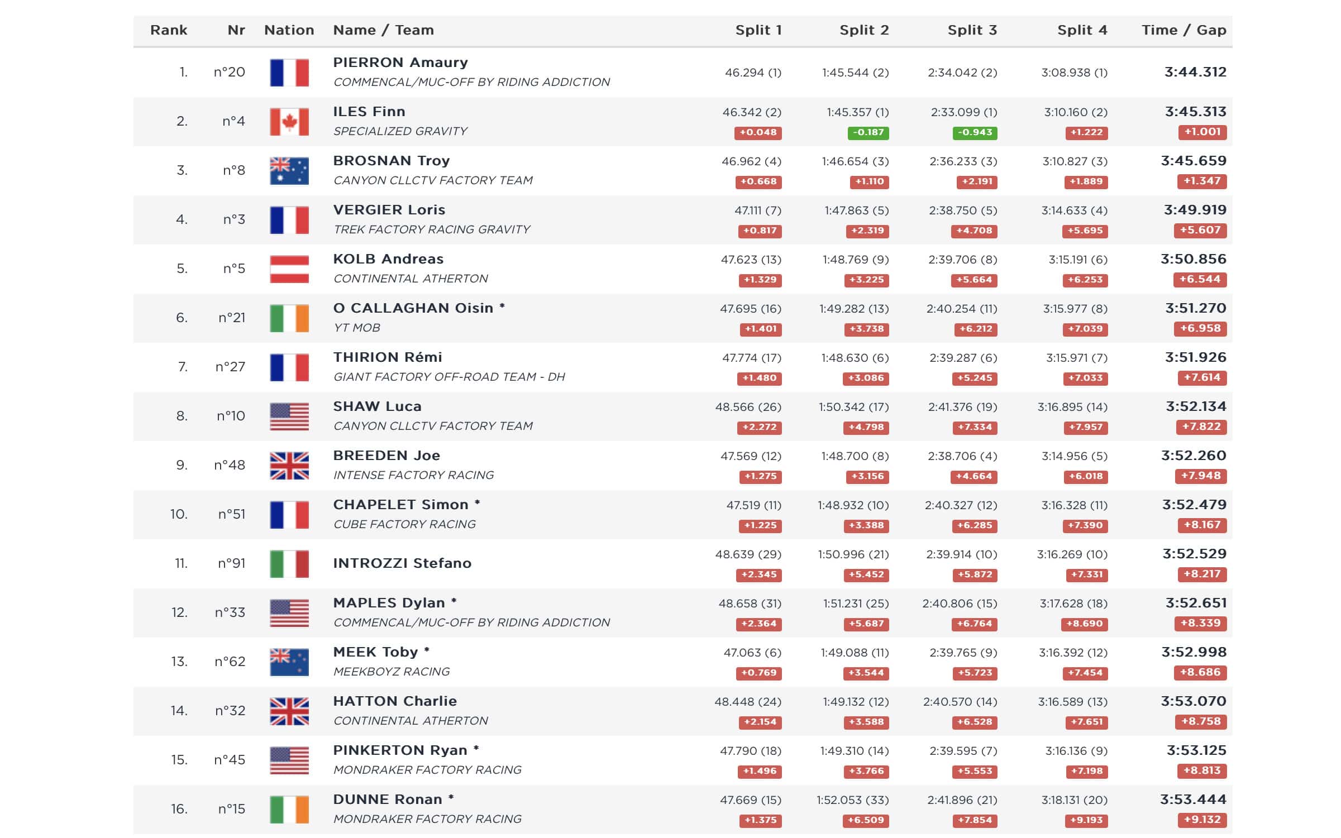Click the New Zealand flag by MEEK Toby

pyautogui.click(x=289, y=662)
